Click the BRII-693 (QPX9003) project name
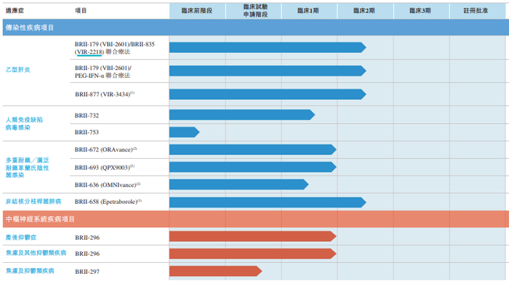 tap(104, 167)
